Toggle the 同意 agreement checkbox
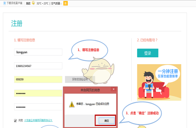The height and width of the screenshot is (128, 196). tap(15, 121)
